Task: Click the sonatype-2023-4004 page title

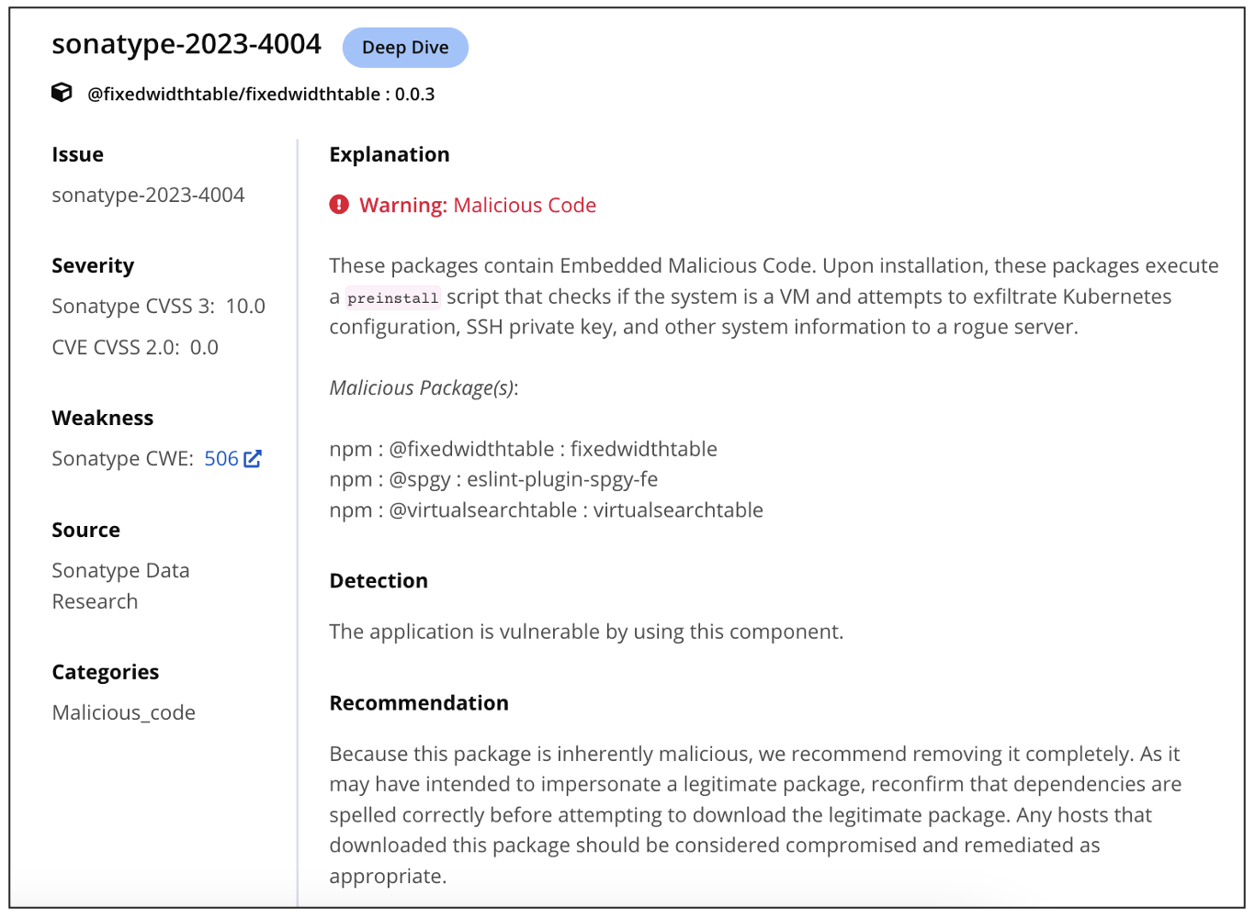Action: (187, 44)
